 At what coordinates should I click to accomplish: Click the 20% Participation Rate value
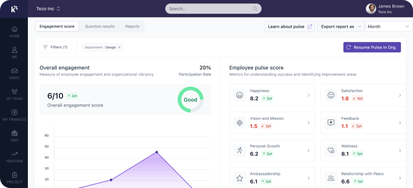point(205,68)
